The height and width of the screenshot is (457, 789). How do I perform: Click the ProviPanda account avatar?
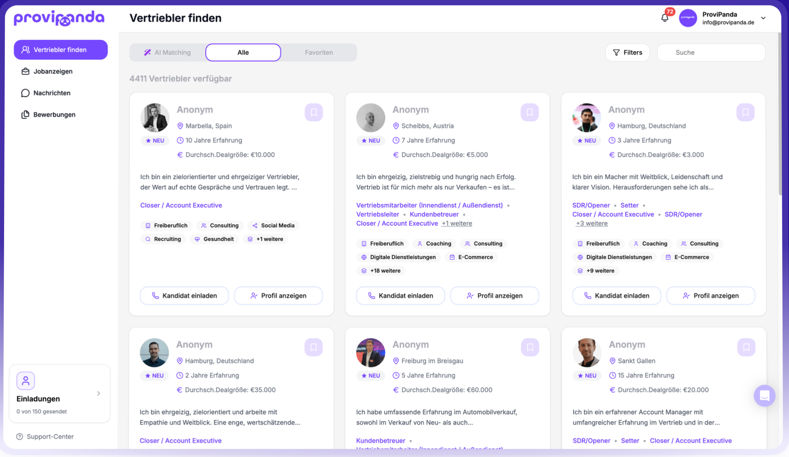[x=688, y=18]
